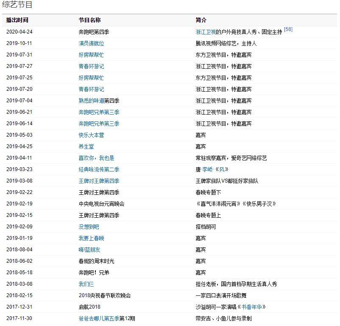Open the 书香年华 song link
The image size is (340, 326).
click(253, 307)
